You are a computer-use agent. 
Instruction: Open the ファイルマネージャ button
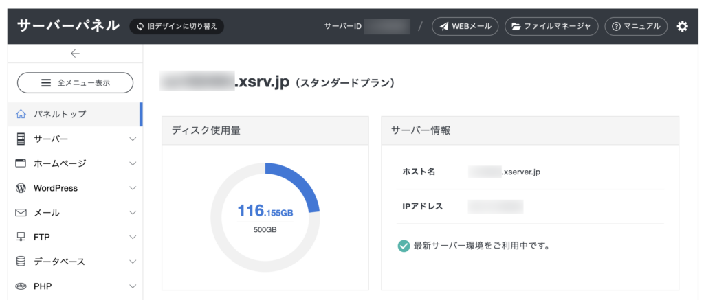click(551, 26)
